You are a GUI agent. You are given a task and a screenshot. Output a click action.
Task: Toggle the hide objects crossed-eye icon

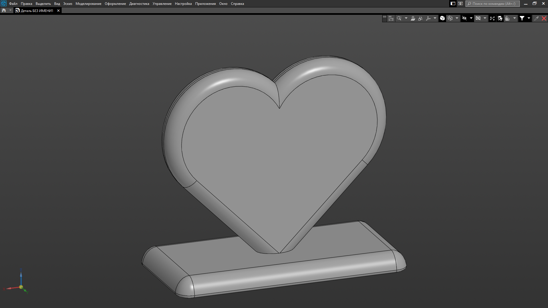tap(464, 18)
